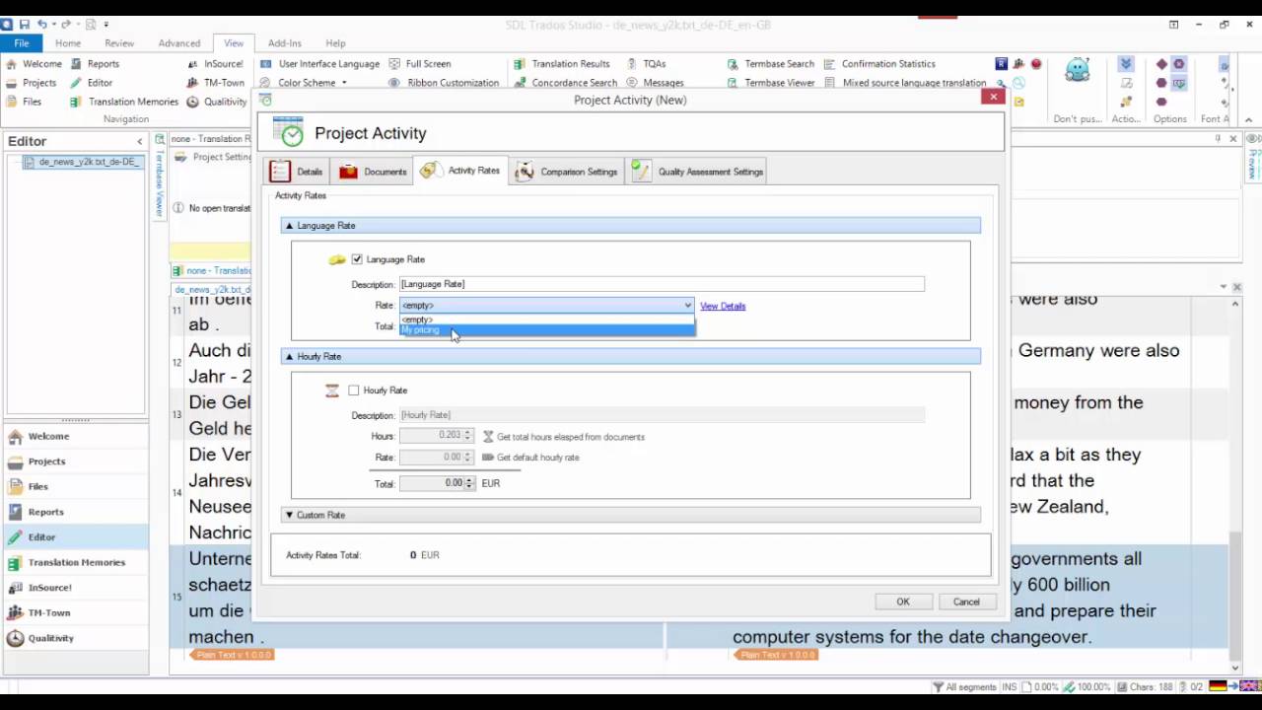Collapse the Language Rate section
This screenshot has width=1262, height=710.
click(x=289, y=226)
